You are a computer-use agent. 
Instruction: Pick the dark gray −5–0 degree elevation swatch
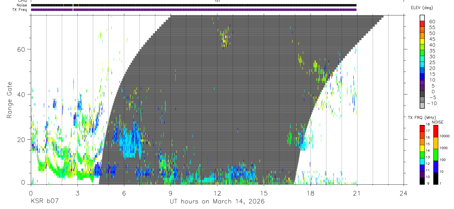[x=422, y=94]
